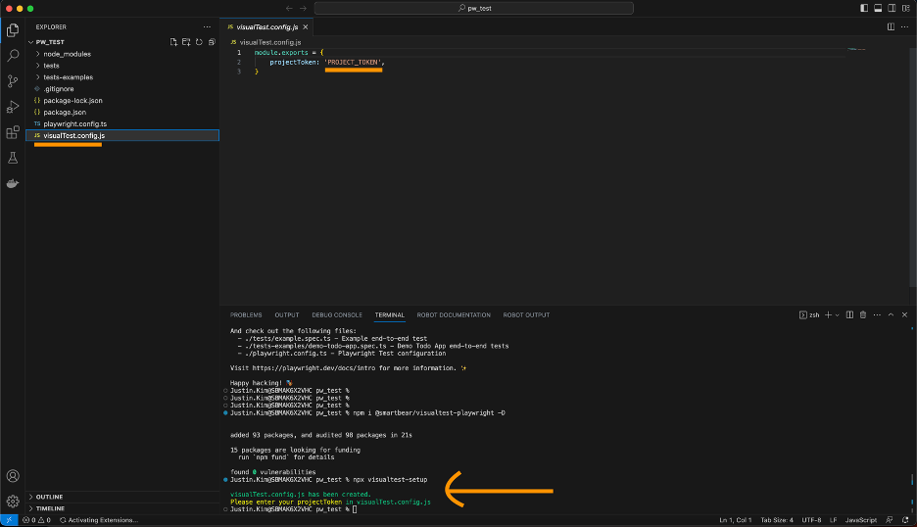Viewport: 917px width, 527px height.
Task: Switch to the Problems tab
Action: 246,314
